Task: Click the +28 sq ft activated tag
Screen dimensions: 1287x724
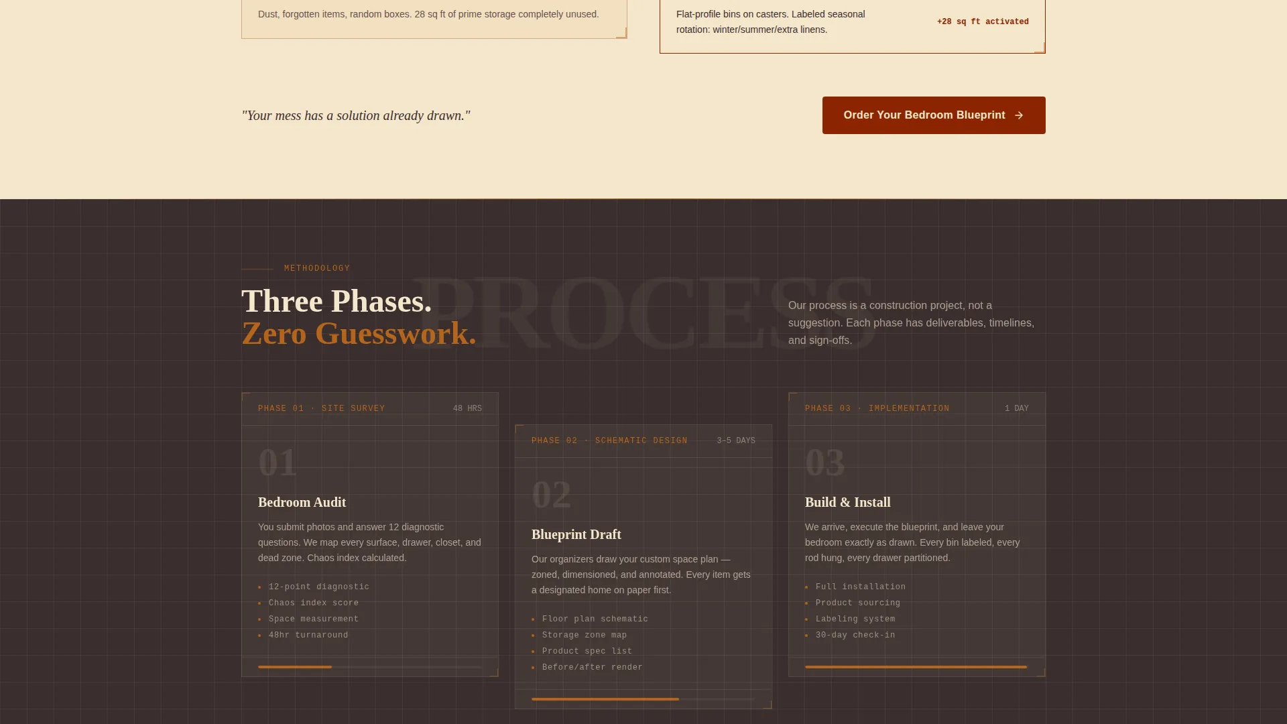Action: coord(983,22)
